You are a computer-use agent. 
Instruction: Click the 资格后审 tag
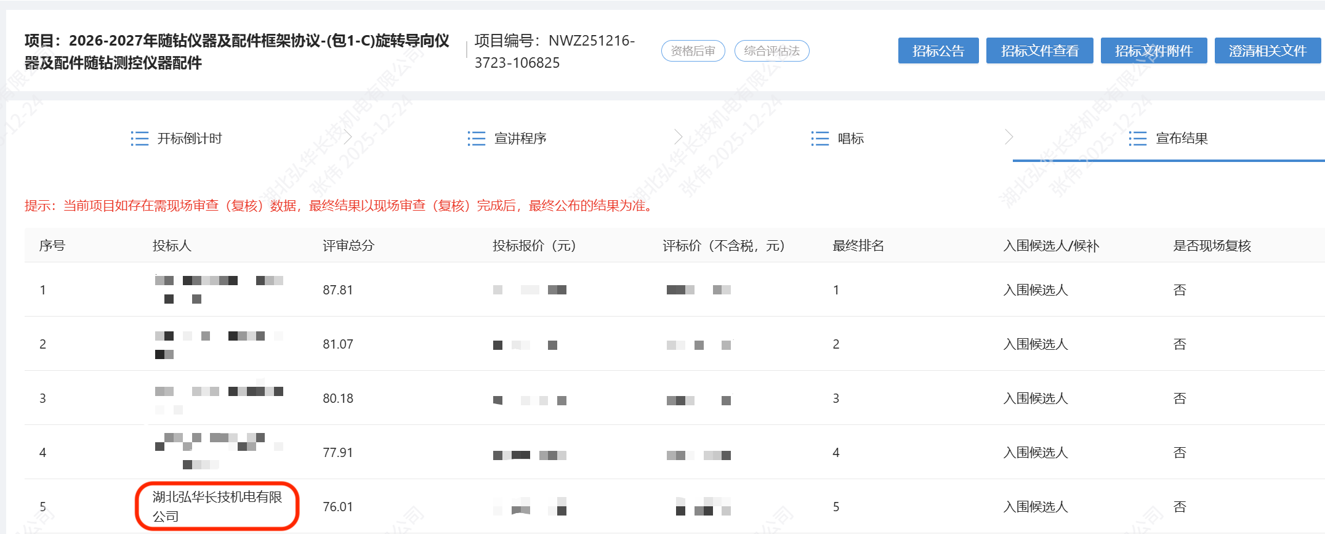click(x=693, y=51)
